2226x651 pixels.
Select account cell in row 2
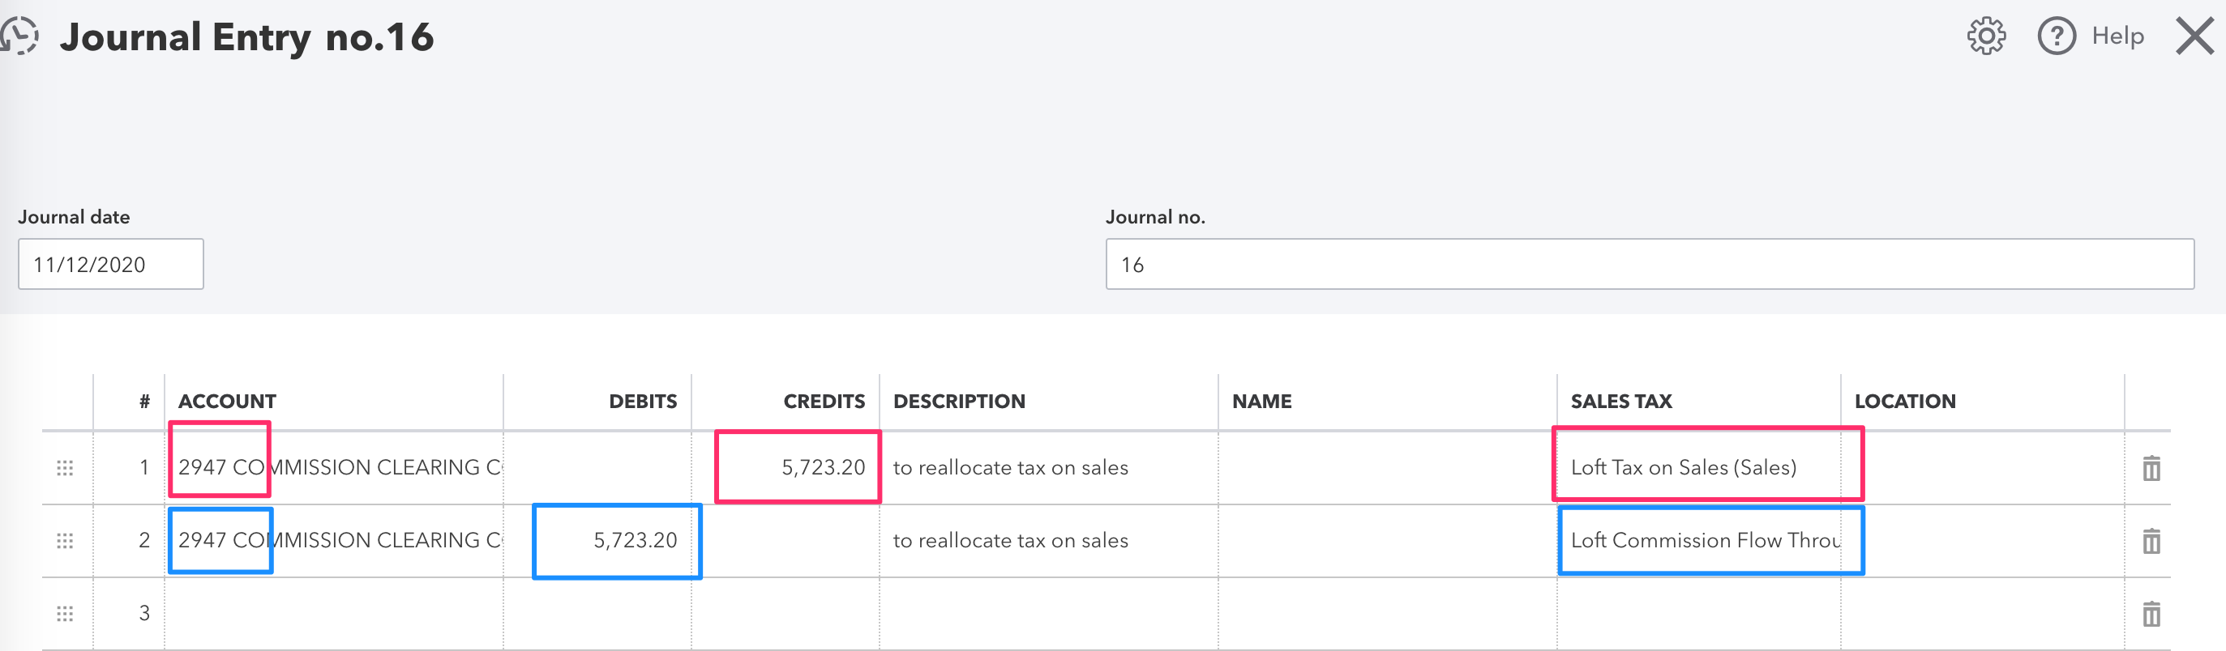click(x=333, y=541)
